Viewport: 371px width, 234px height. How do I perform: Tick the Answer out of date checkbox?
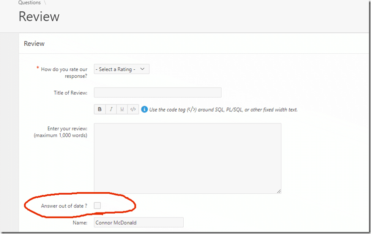pos(98,205)
